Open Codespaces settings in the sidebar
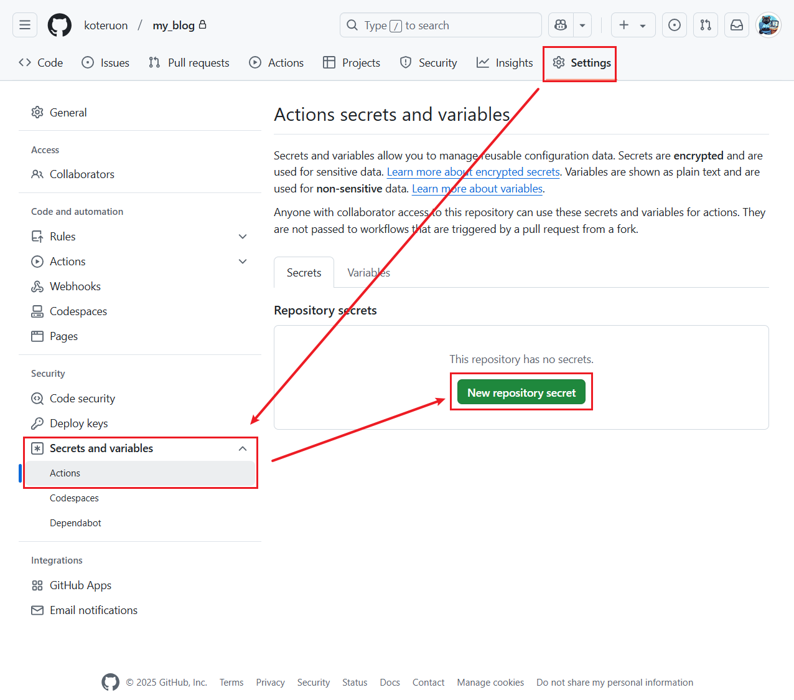The width and height of the screenshot is (794, 700). tap(78, 311)
